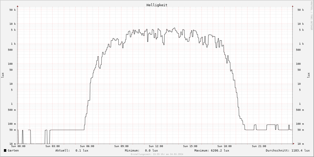Click the "Sun 15:00" time axis label
The width and height of the screenshot is (314, 157).
190,146
